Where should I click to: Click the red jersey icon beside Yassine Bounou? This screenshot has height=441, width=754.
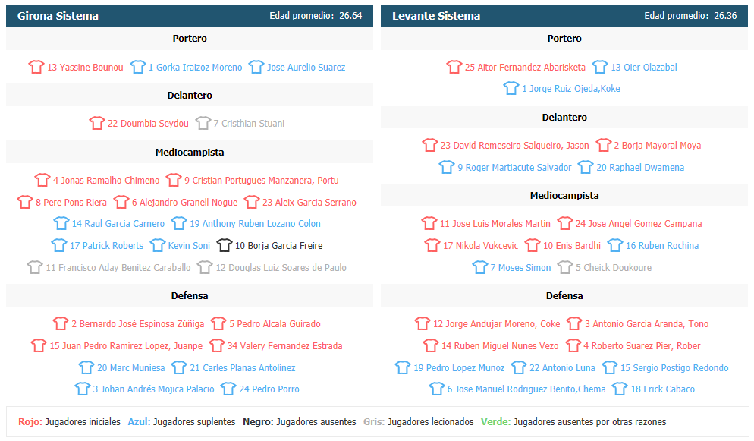36,67
